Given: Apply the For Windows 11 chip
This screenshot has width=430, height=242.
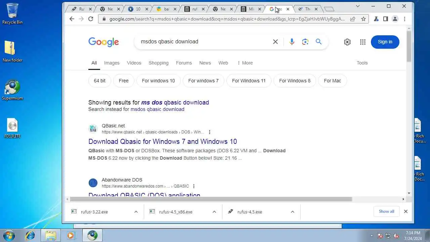Looking at the screenshot, I should (249, 81).
